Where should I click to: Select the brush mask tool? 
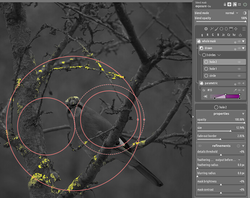216,29
